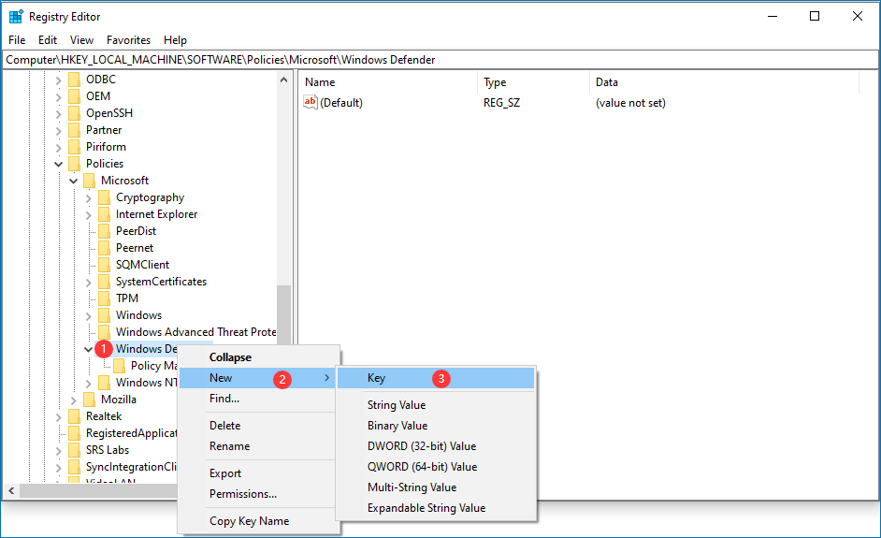The width and height of the screenshot is (881, 538).
Task: Click the TPM folder icon
Action: coord(104,298)
